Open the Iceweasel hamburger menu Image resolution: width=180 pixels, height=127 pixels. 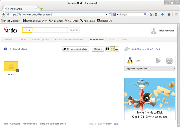pos(176,14)
